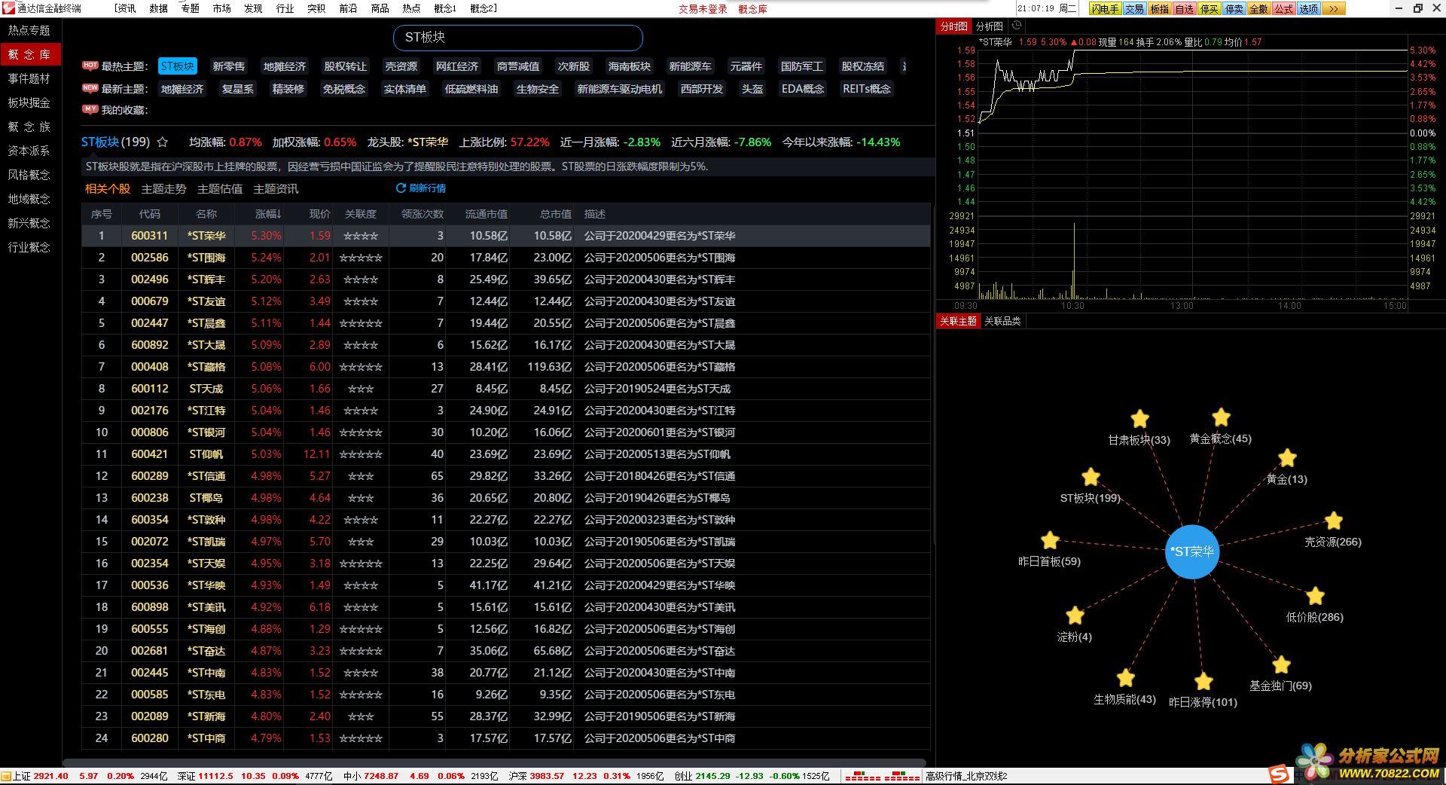Switch to the 主题资讯 tab
The height and width of the screenshot is (785, 1446).
pyautogui.click(x=276, y=189)
